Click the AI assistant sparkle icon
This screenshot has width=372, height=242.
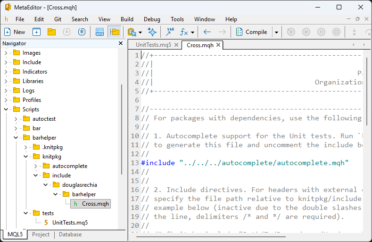(152, 32)
